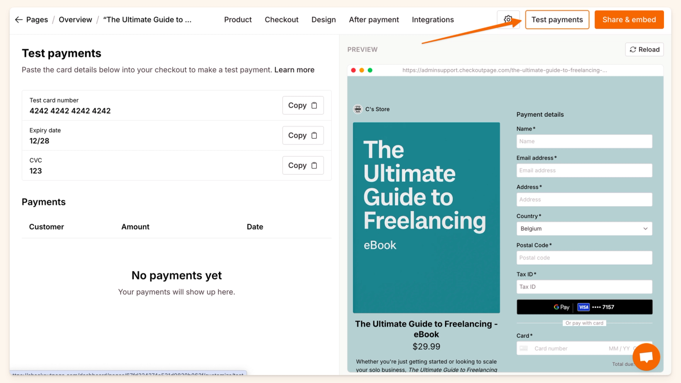This screenshot has width=681, height=383.
Task: Copy the expiry date 12/28
Action: tap(303, 135)
